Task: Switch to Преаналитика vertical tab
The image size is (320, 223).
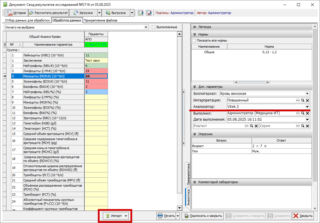Action: click(188, 174)
